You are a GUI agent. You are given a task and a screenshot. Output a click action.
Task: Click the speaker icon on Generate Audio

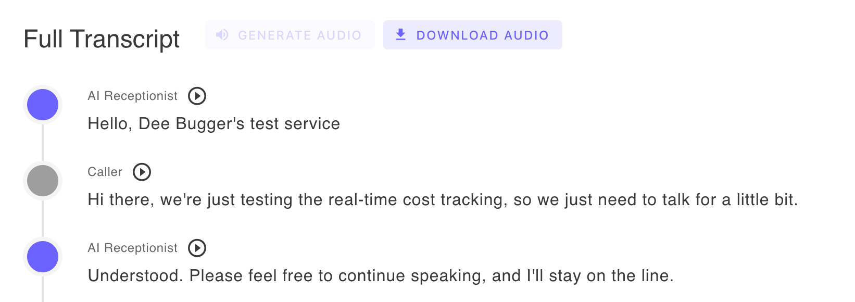(x=222, y=35)
